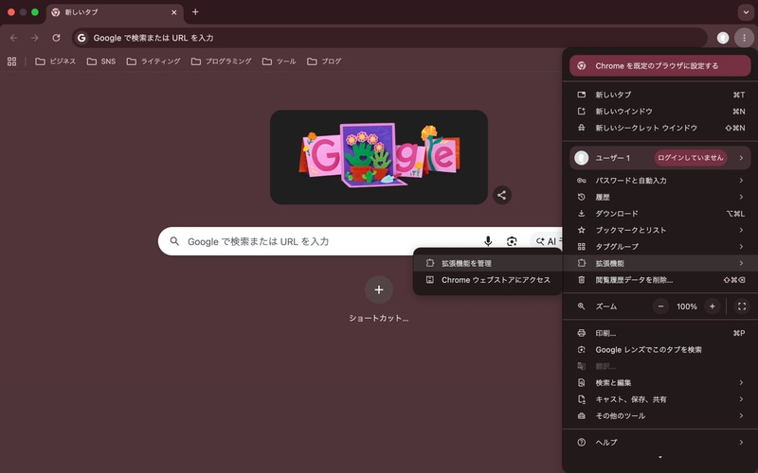Set Chrome as default browser banner

click(x=659, y=65)
